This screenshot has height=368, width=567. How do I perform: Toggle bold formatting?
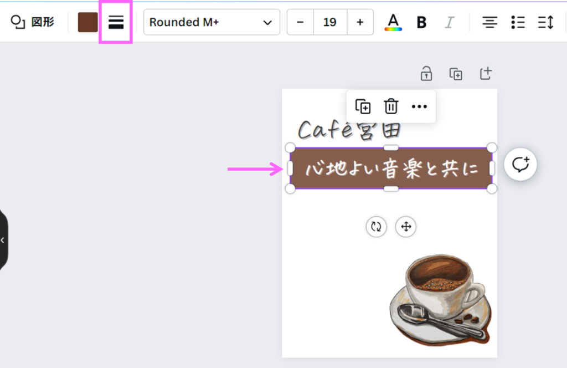421,22
